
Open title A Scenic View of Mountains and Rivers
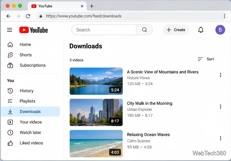163,72
